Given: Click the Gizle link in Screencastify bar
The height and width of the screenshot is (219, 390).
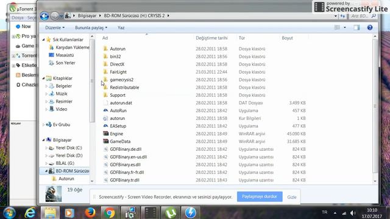Looking at the screenshot, I should (x=292, y=197).
